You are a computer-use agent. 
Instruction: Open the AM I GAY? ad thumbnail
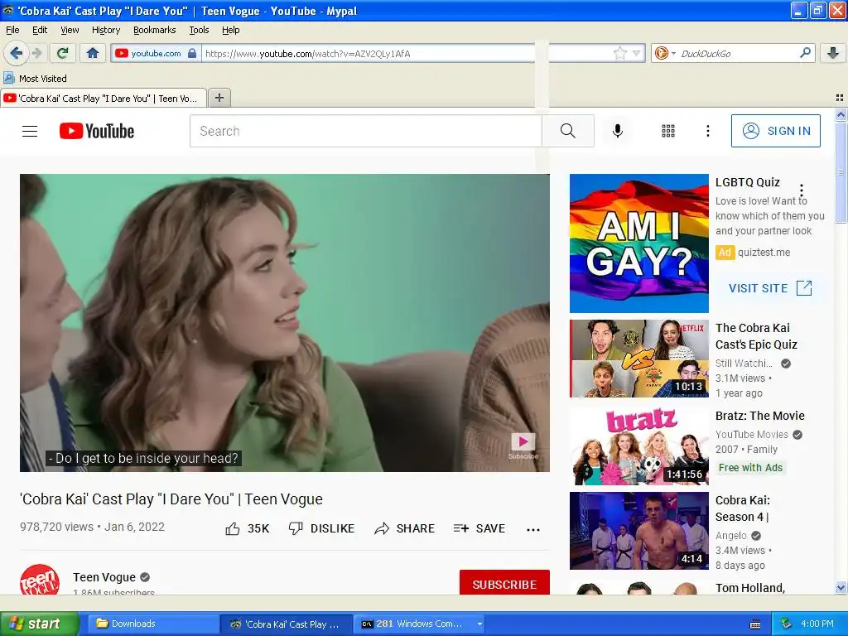tap(638, 243)
